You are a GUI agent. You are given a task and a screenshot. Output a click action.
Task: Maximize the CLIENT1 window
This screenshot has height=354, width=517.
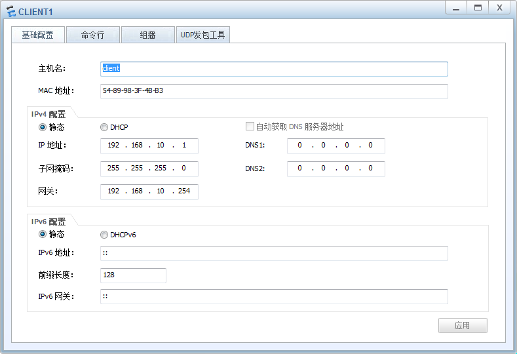(x=478, y=8)
